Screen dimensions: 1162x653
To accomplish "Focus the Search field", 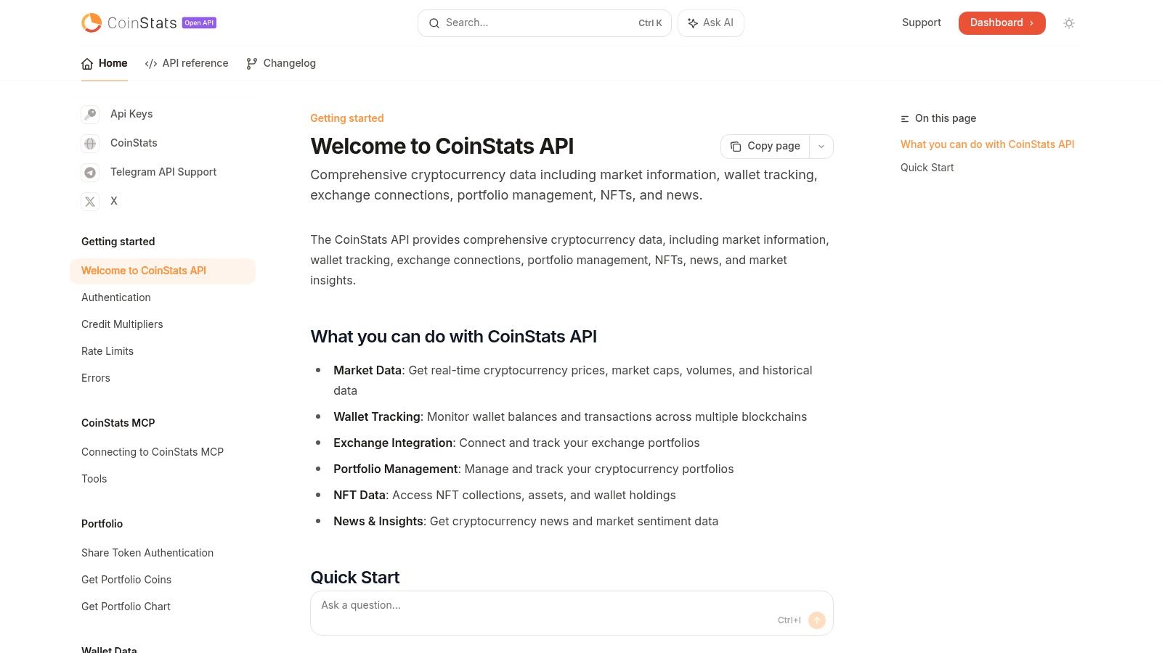I will [545, 23].
